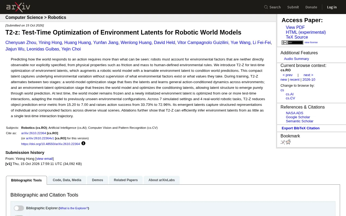Open the Demos tab
Viewport: 346px width, 216px height.
(98, 180)
